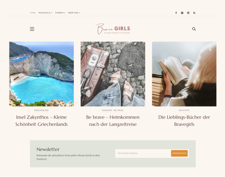Go to the Home menu item
The height and width of the screenshot is (177, 225).
(33, 13)
